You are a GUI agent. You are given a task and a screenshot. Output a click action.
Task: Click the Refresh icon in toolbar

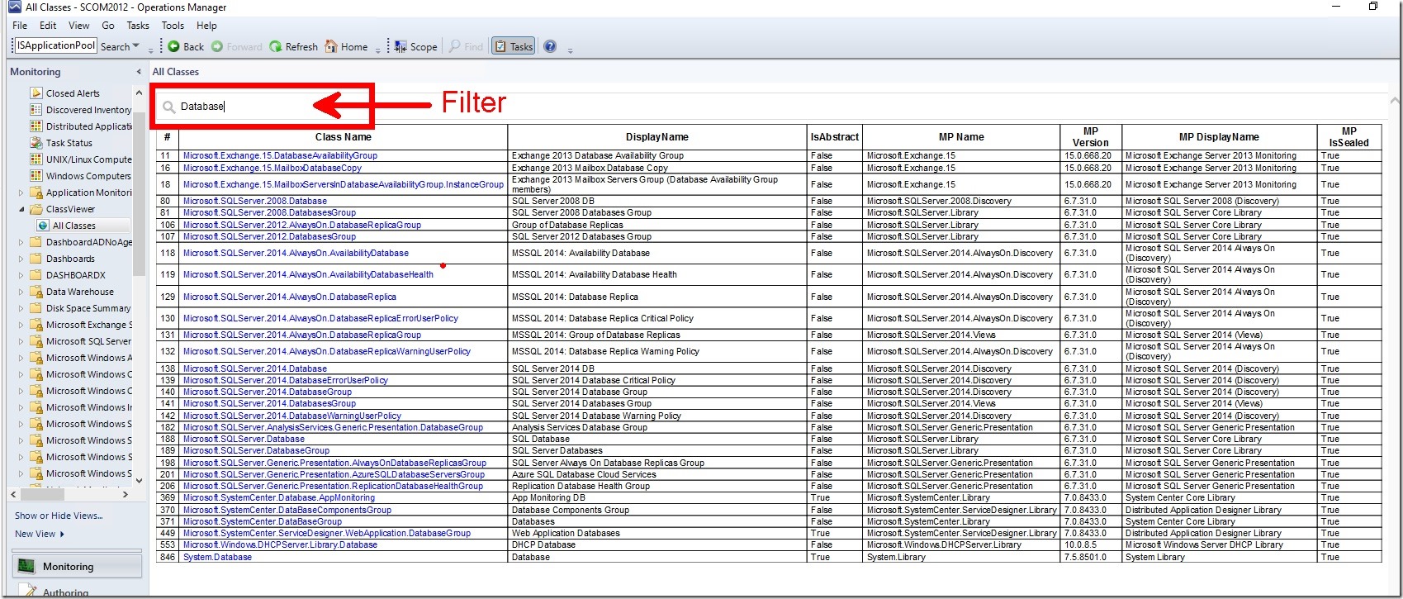(x=276, y=46)
